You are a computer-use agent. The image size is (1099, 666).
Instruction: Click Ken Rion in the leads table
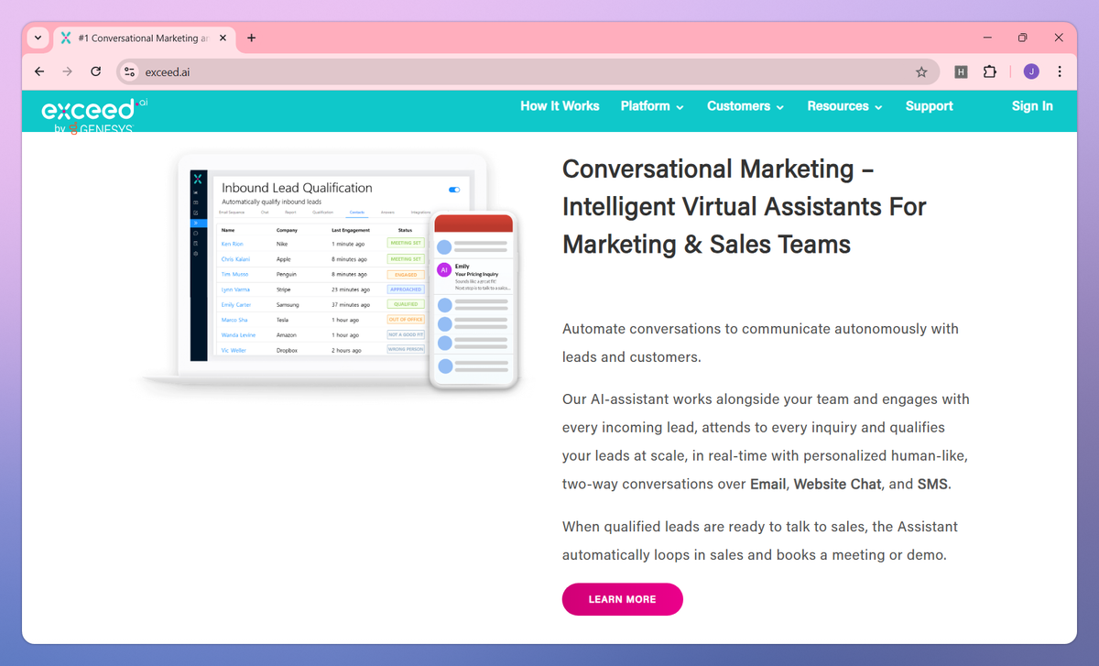(x=232, y=244)
